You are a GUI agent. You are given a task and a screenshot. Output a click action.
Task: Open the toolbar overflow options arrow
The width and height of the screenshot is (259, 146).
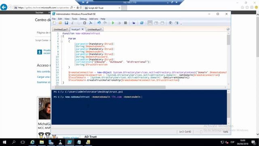(x=181, y=24)
